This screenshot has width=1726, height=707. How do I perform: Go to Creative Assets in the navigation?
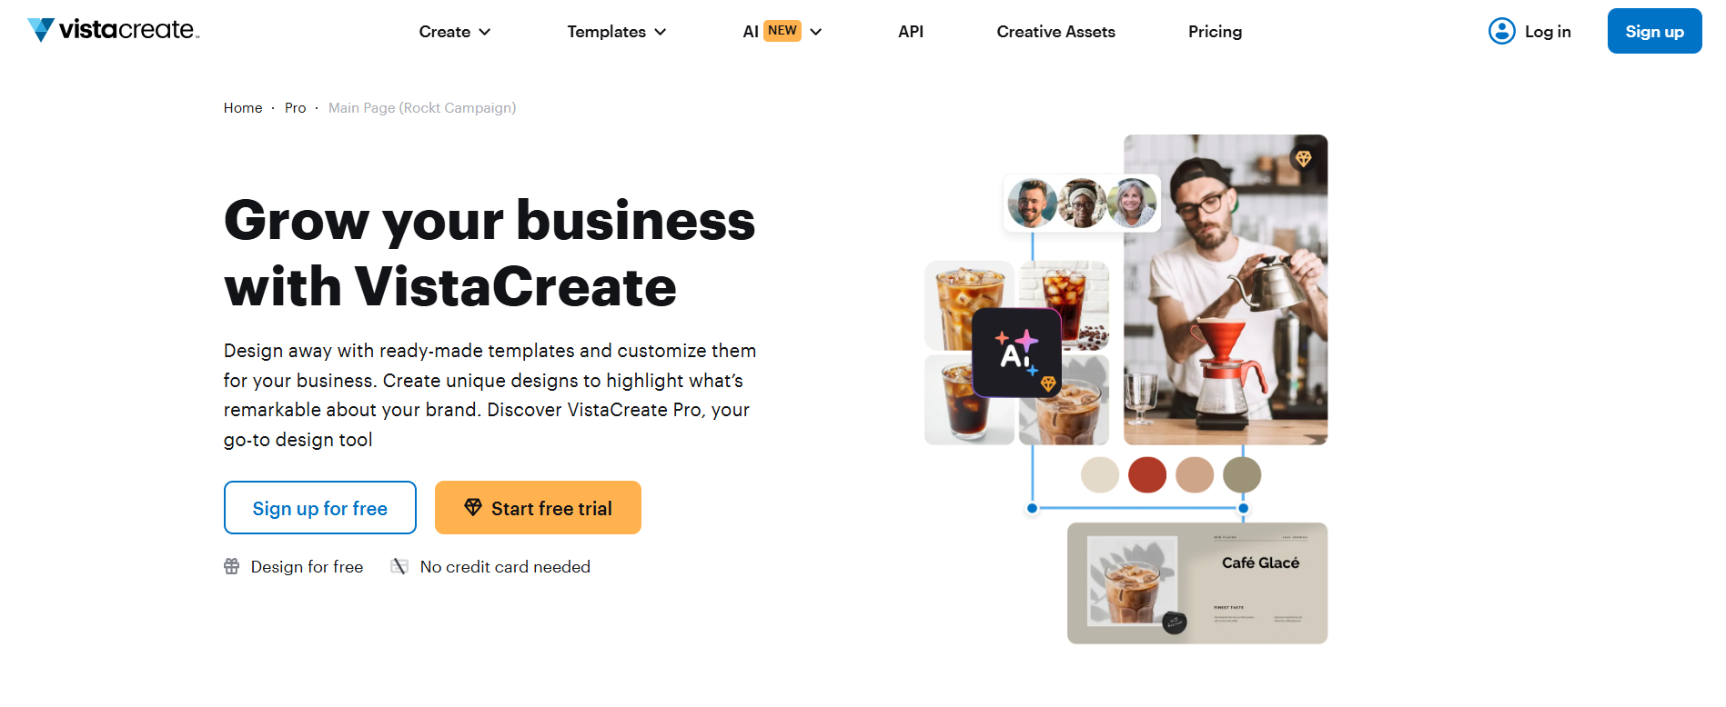(1055, 32)
